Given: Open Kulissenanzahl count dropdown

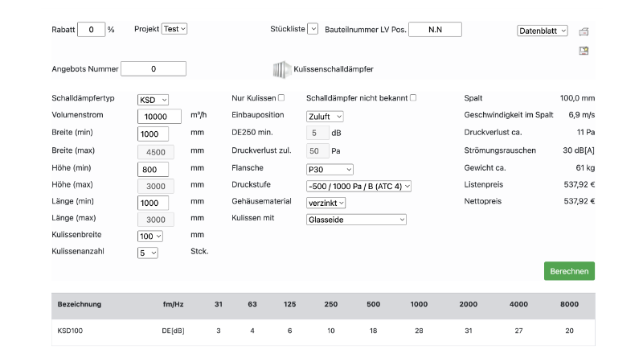Looking at the screenshot, I should pos(148,253).
